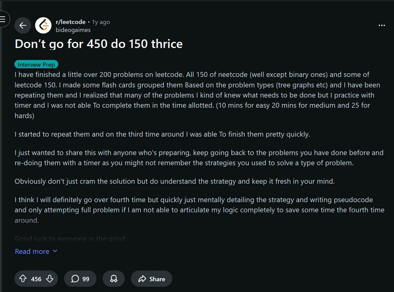
Task: Open the r/leetcode subreddit link
Action: pyautogui.click(x=71, y=22)
